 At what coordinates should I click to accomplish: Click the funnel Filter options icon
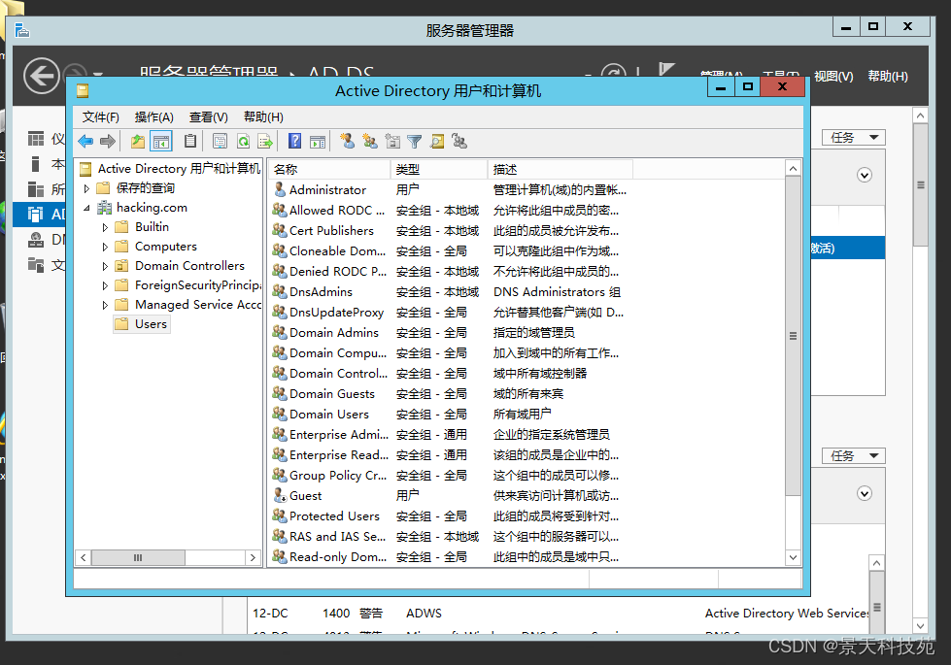click(x=414, y=141)
